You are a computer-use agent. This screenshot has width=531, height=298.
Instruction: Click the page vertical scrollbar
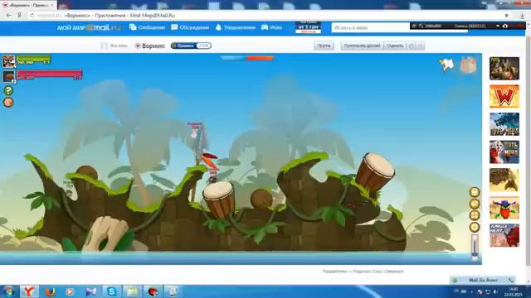(x=528, y=152)
